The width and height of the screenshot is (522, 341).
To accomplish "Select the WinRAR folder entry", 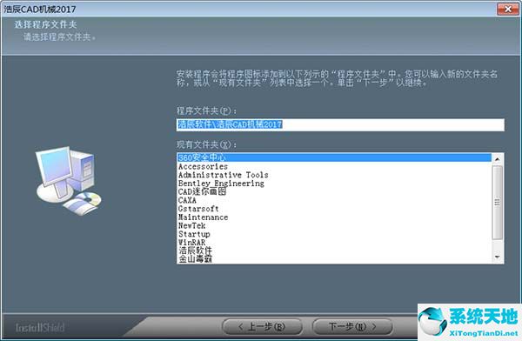I will (334, 243).
